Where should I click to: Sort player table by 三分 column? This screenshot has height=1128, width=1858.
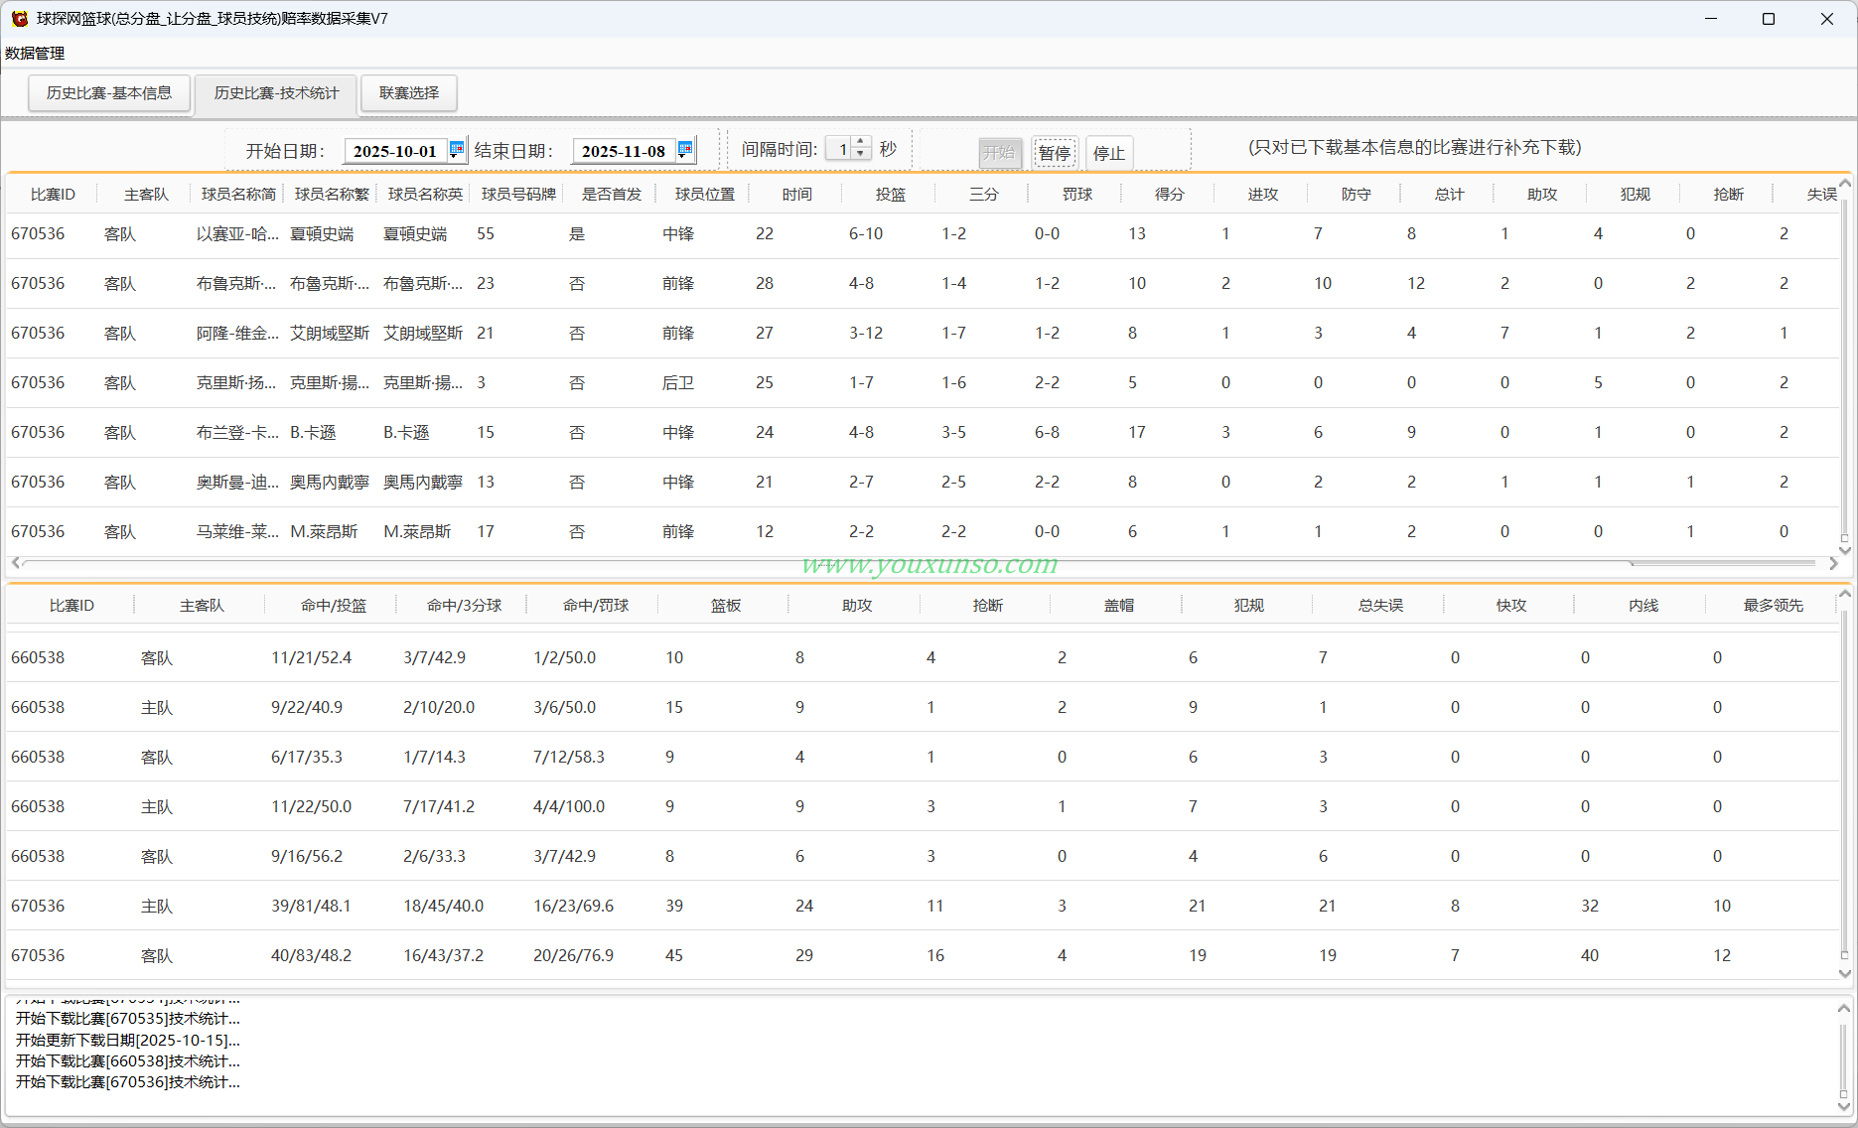tap(984, 195)
